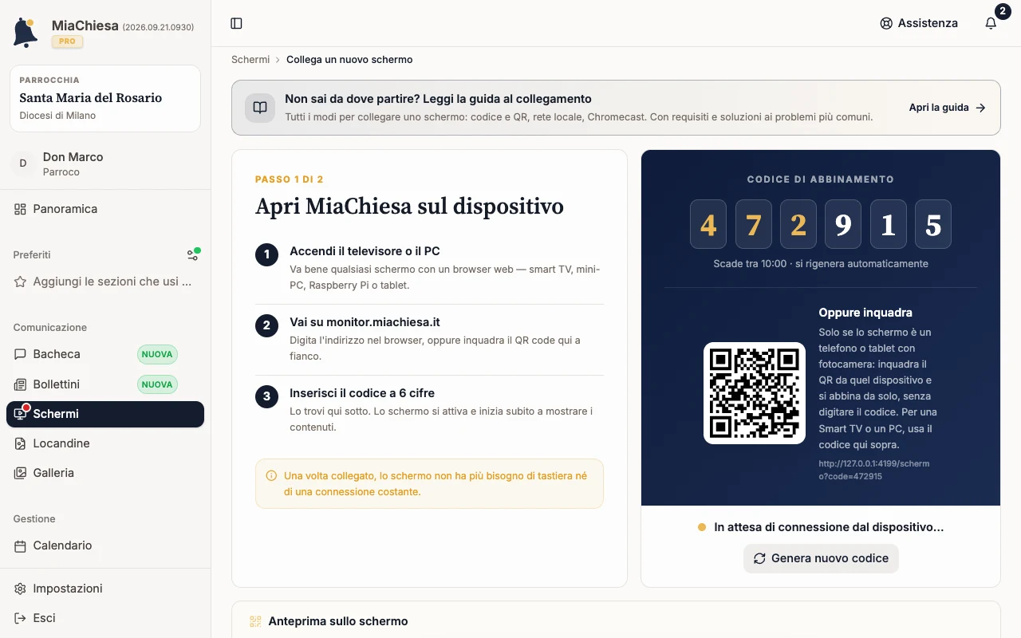The image size is (1021, 638).
Task: Open Impostazioni settings
Action: [x=105, y=589]
